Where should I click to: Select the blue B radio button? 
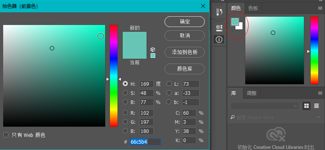125,131
